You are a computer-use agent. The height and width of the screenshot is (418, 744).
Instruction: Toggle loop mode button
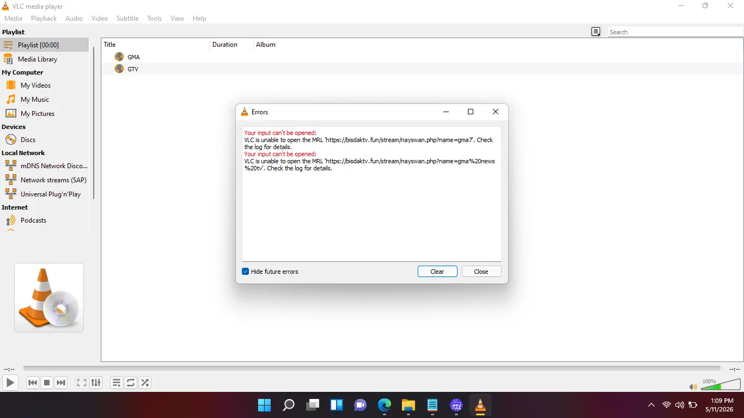point(131,383)
